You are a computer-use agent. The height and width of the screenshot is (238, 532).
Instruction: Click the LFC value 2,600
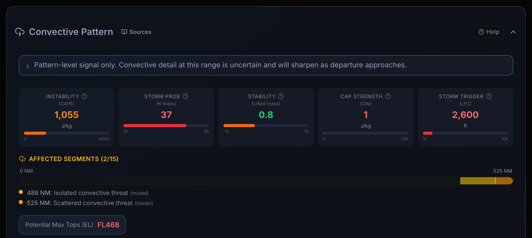coord(465,115)
